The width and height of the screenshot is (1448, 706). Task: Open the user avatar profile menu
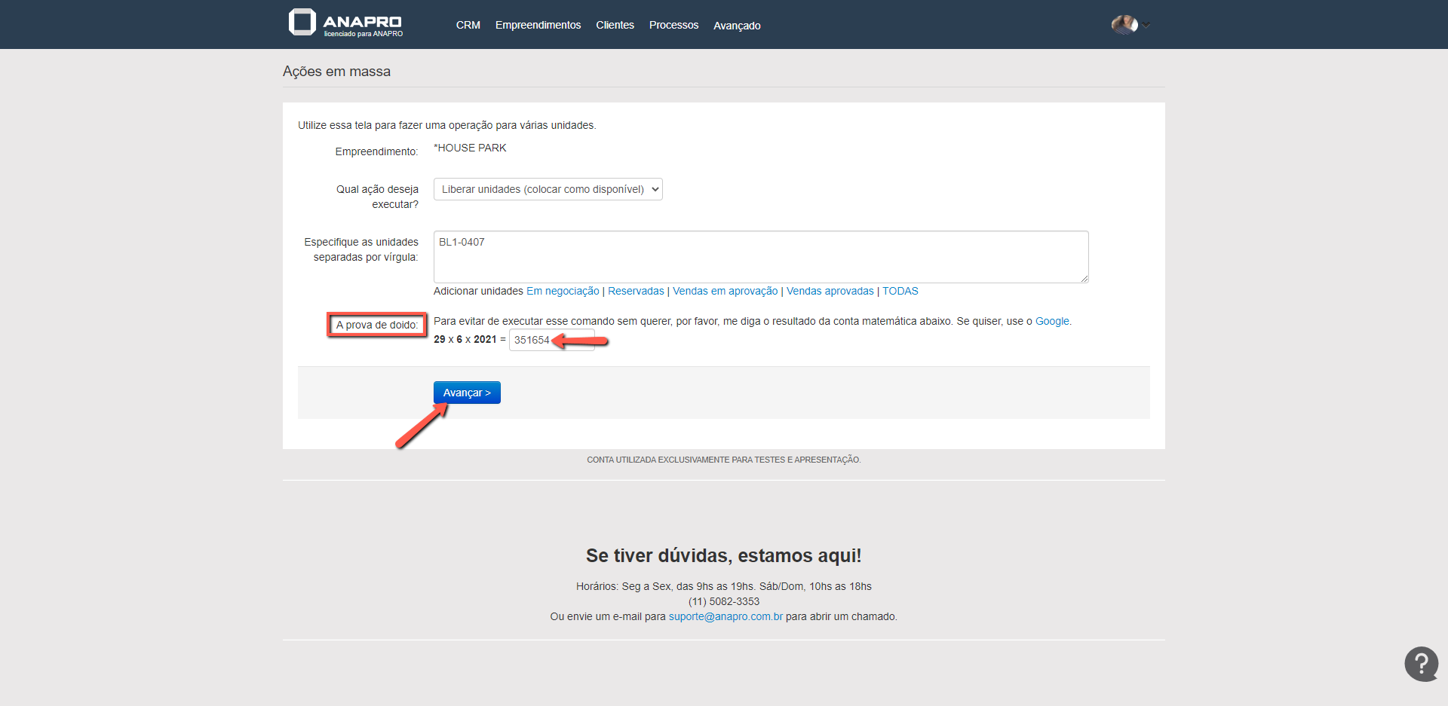point(1124,25)
